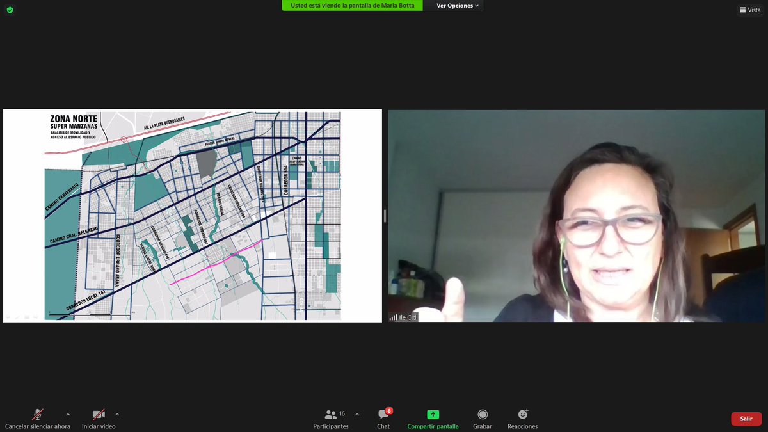Click the CORREDOR URBANO ARANA map label
Image resolution: width=768 pixels, height=432 pixels.
tap(118, 262)
